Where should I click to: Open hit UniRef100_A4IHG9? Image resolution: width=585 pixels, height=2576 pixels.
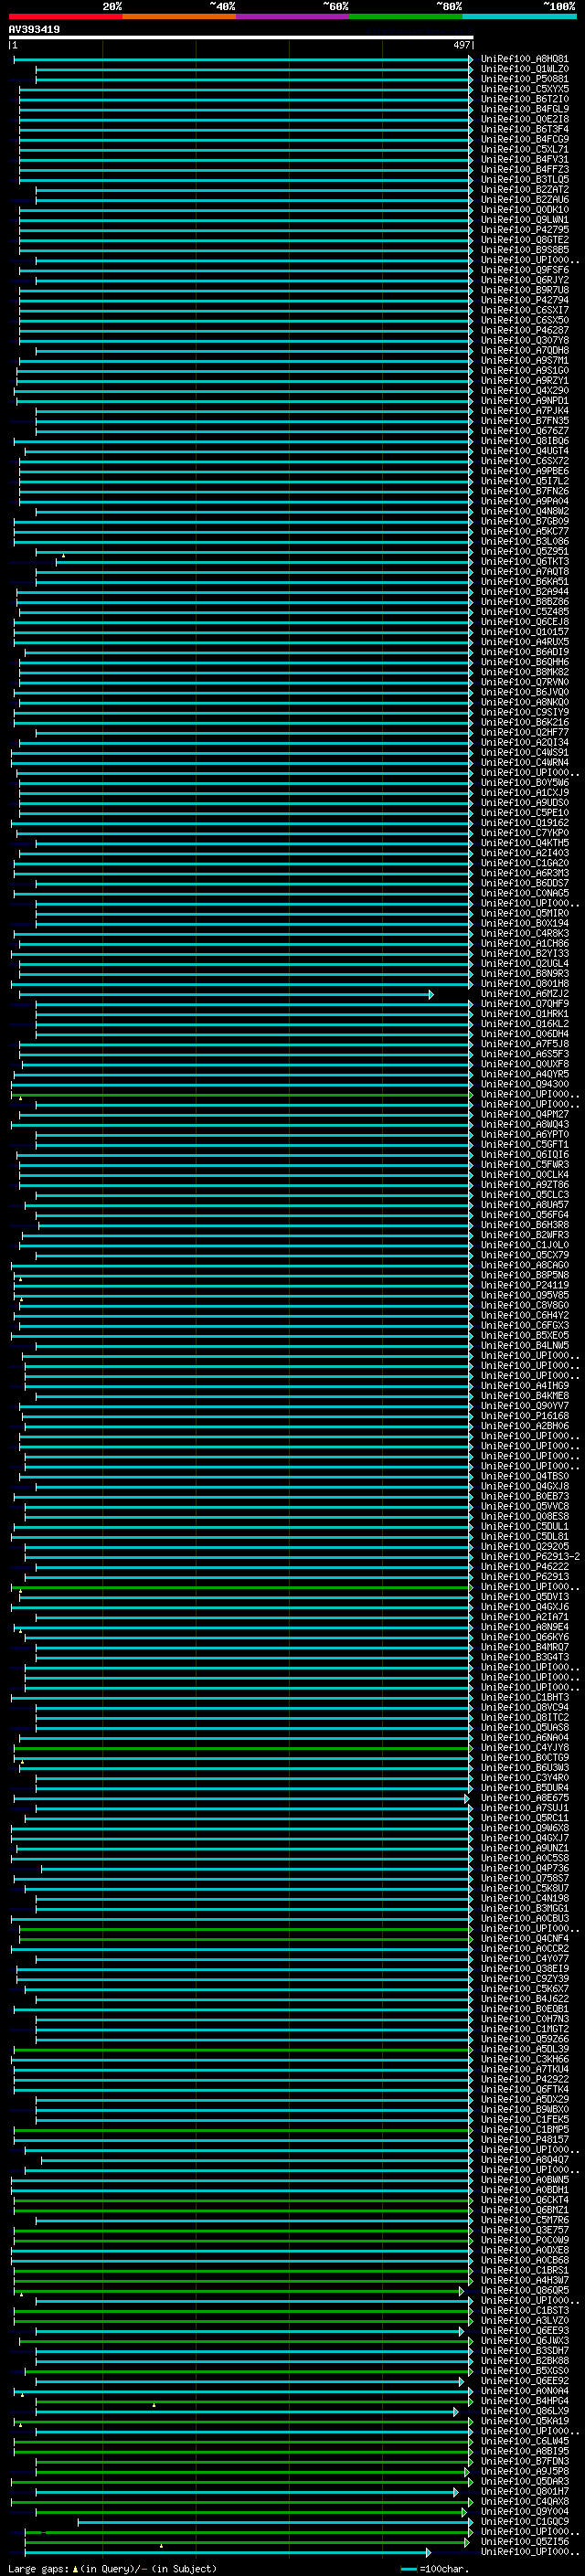[x=524, y=1386]
